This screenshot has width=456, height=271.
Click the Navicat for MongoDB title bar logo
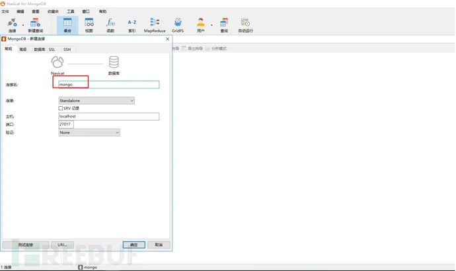pos(3,4)
